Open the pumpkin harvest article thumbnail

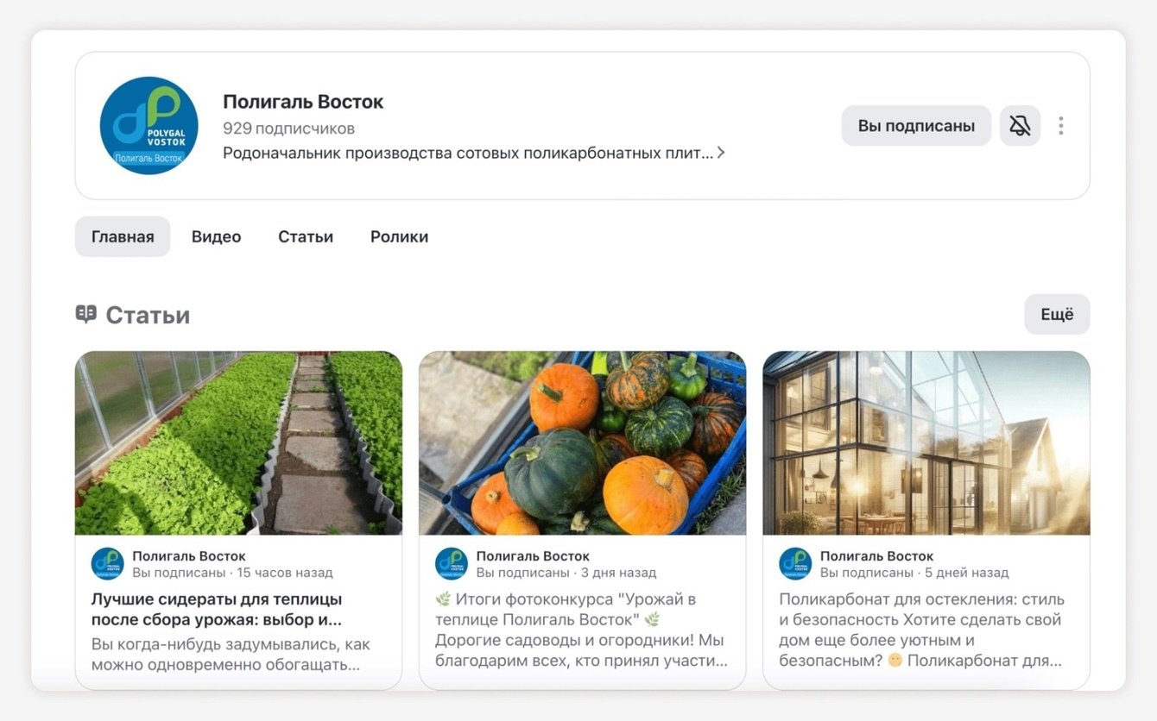click(582, 442)
